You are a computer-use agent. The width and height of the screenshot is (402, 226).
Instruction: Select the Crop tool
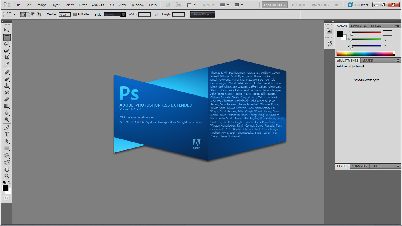(7, 57)
